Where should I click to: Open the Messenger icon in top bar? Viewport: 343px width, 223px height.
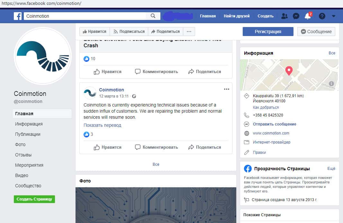[x=296, y=16]
